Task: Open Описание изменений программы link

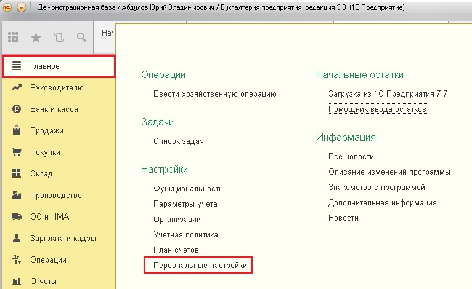Action: 389,172
